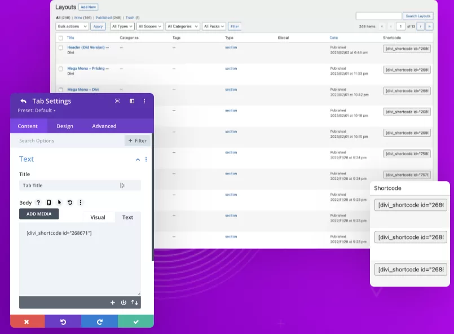This screenshot has height=334, width=454.
Task: Show All (248) layouts filter
Action: click(x=63, y=17)
